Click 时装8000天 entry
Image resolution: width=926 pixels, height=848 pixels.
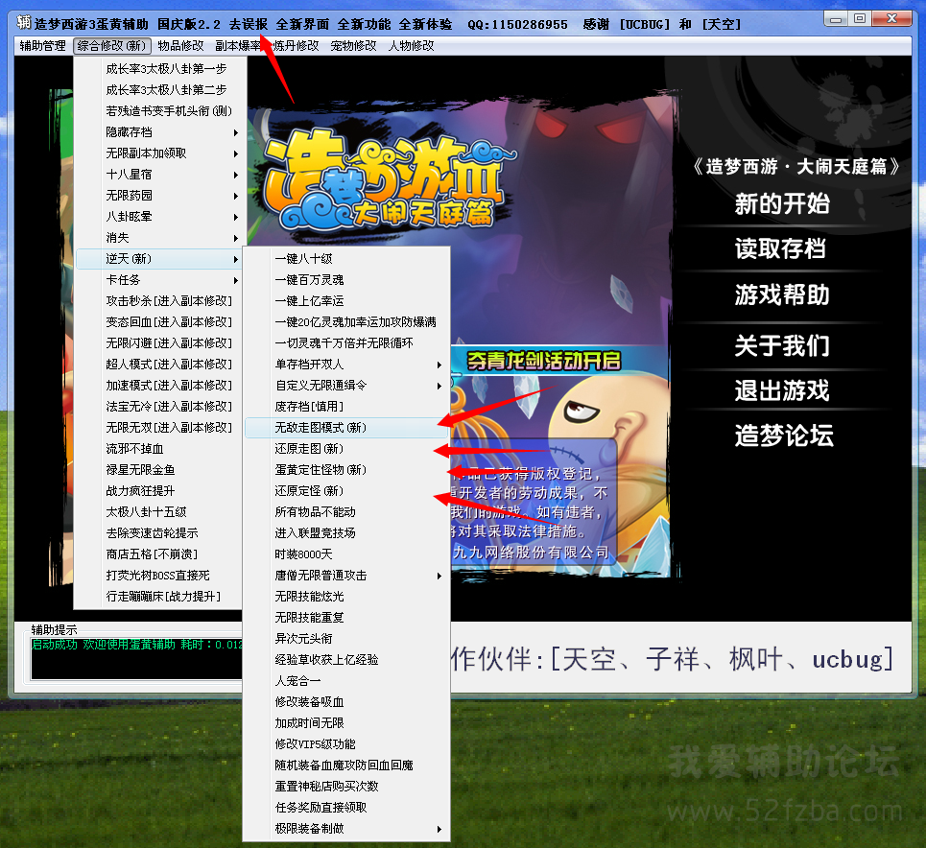(x=346, y=554)
